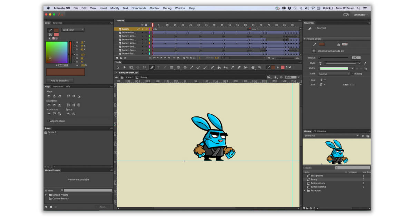Enable onion skin in the timeline controls
414x217 pixels.
point(184,58)
